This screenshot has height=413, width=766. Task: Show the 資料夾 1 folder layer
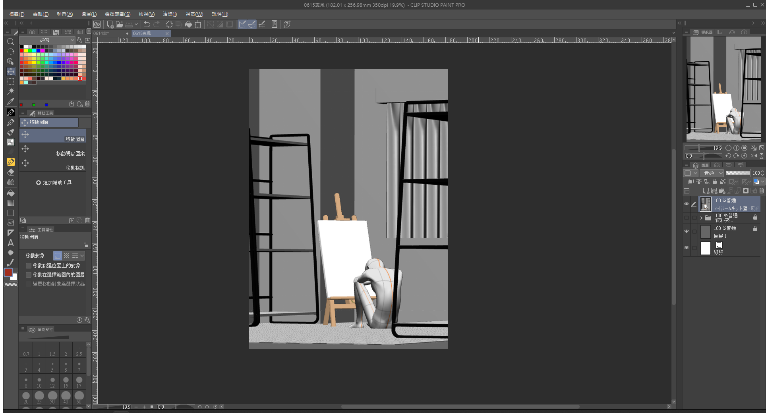[x=687, y=218]
